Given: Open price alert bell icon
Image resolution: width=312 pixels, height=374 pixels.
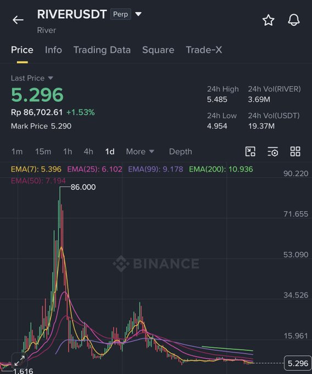Looking at the screenshot, I should coord(294,20).
